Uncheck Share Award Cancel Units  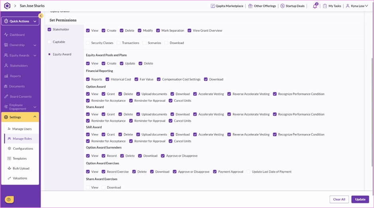tap(171, 121)
